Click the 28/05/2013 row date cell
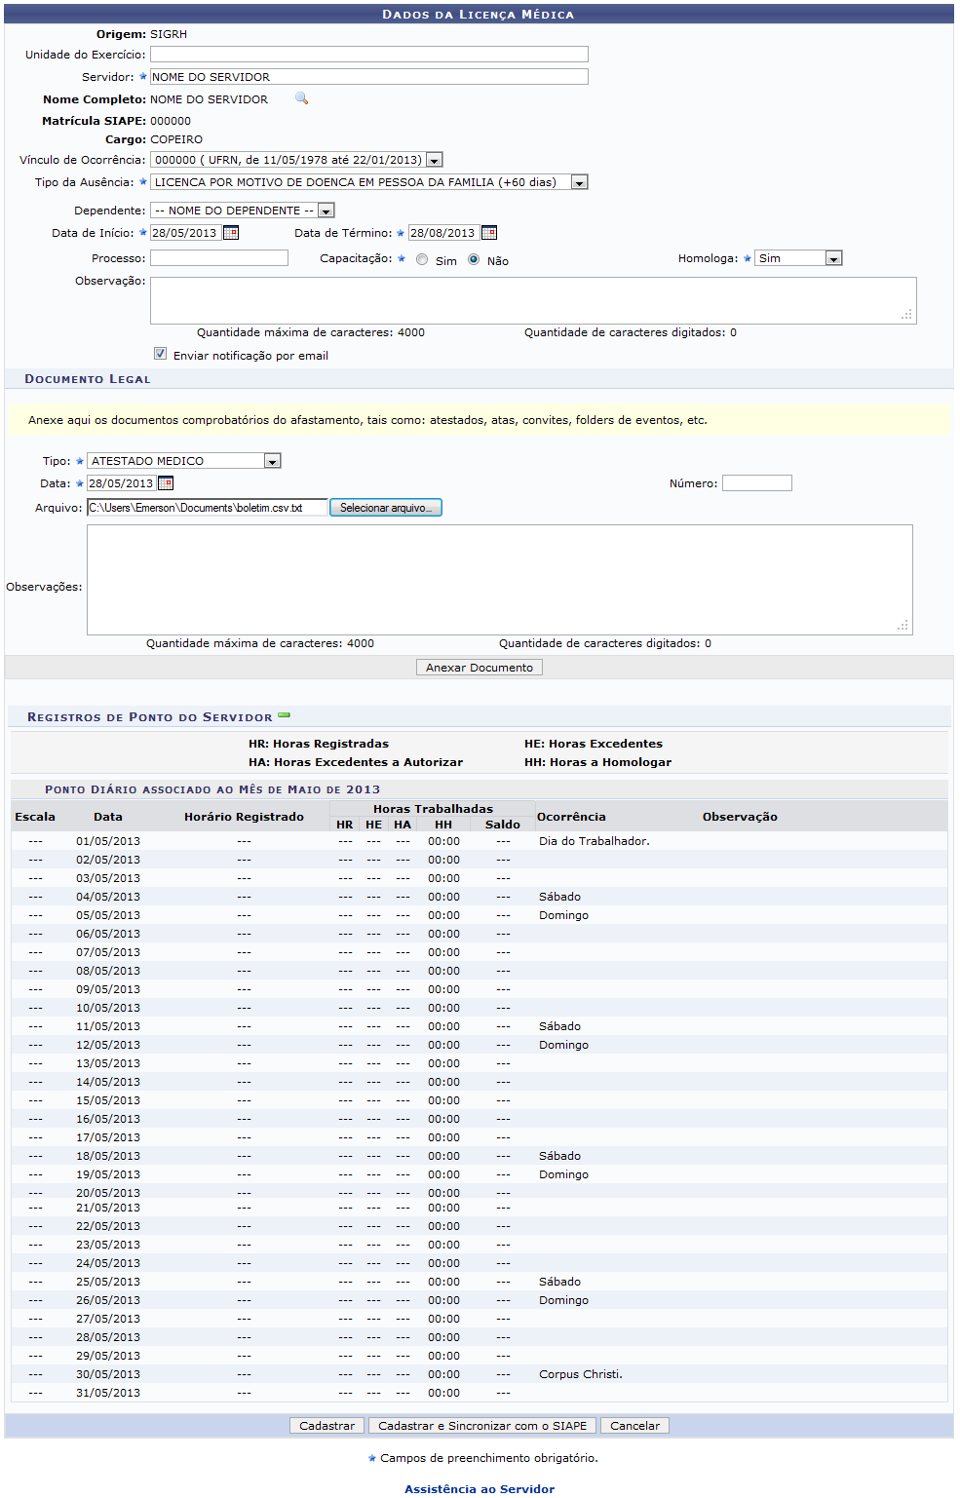This screenshot has height=1498, width=960. (108, 1337)
